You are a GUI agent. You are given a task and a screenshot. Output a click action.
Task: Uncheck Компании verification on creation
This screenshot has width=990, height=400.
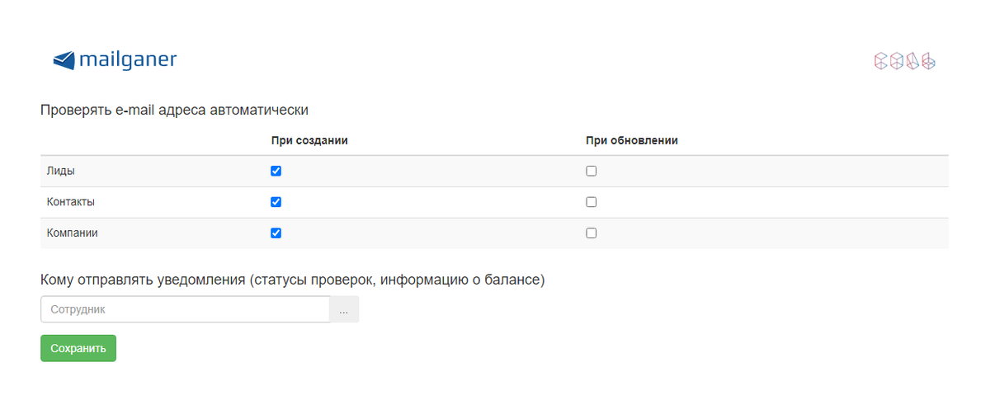click(276, 233)
